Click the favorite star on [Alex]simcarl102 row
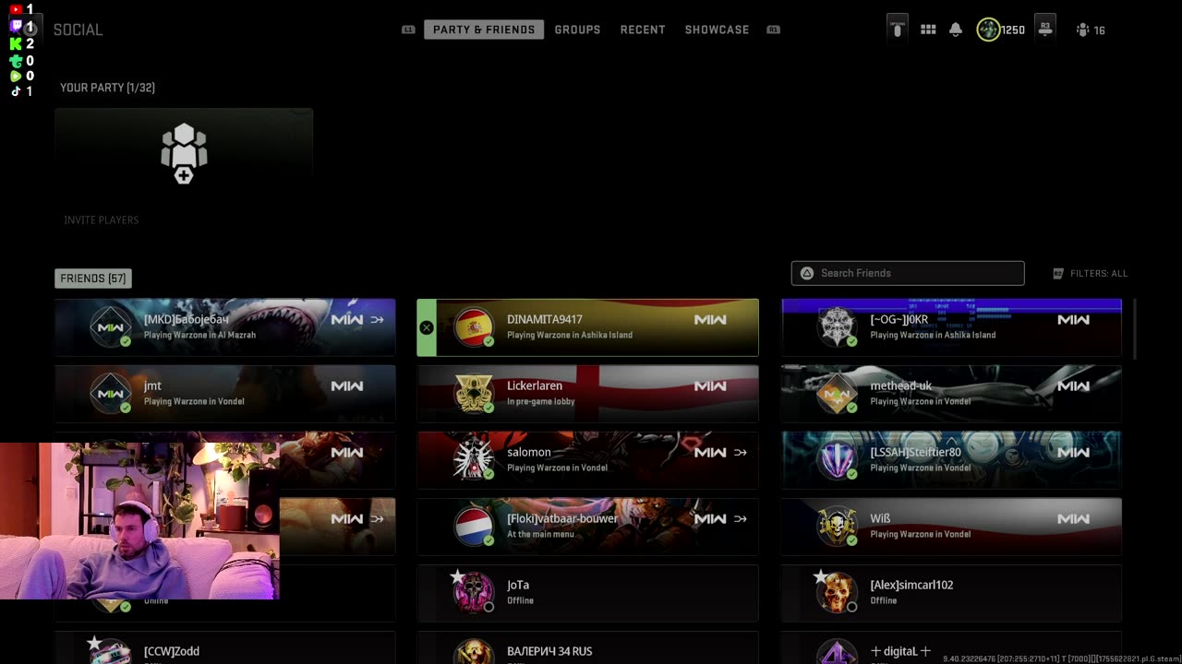Viewport: 1182px width, 664px height. pyautogui.click(x=820, y=576)
